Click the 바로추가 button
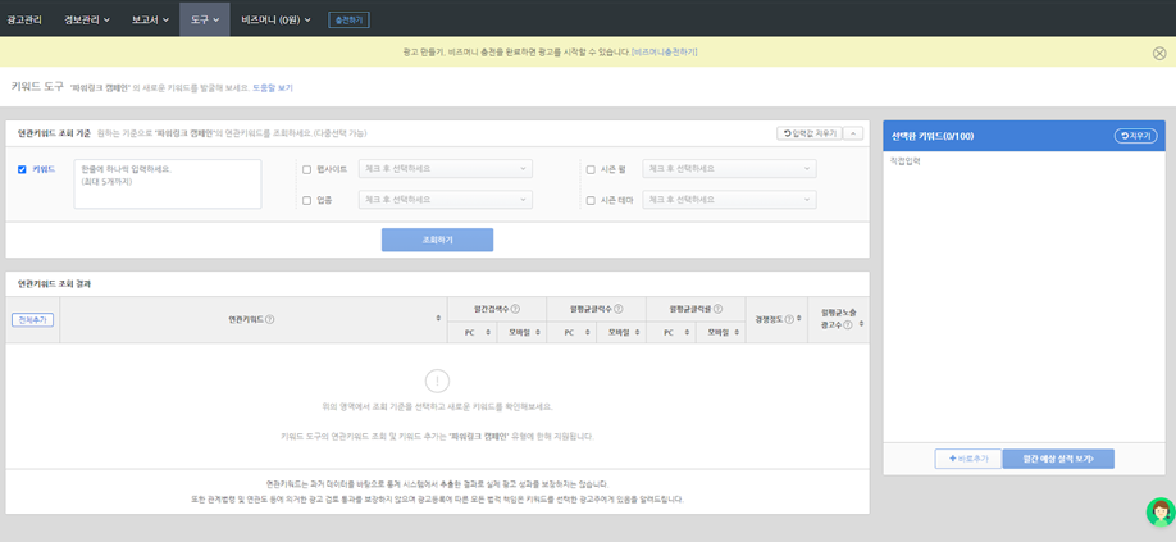The image size is (1176, 542). click(x=968, y=459)
